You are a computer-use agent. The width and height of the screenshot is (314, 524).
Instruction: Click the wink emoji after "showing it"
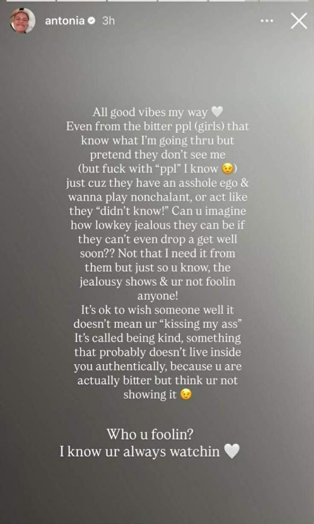coord(186,395)
